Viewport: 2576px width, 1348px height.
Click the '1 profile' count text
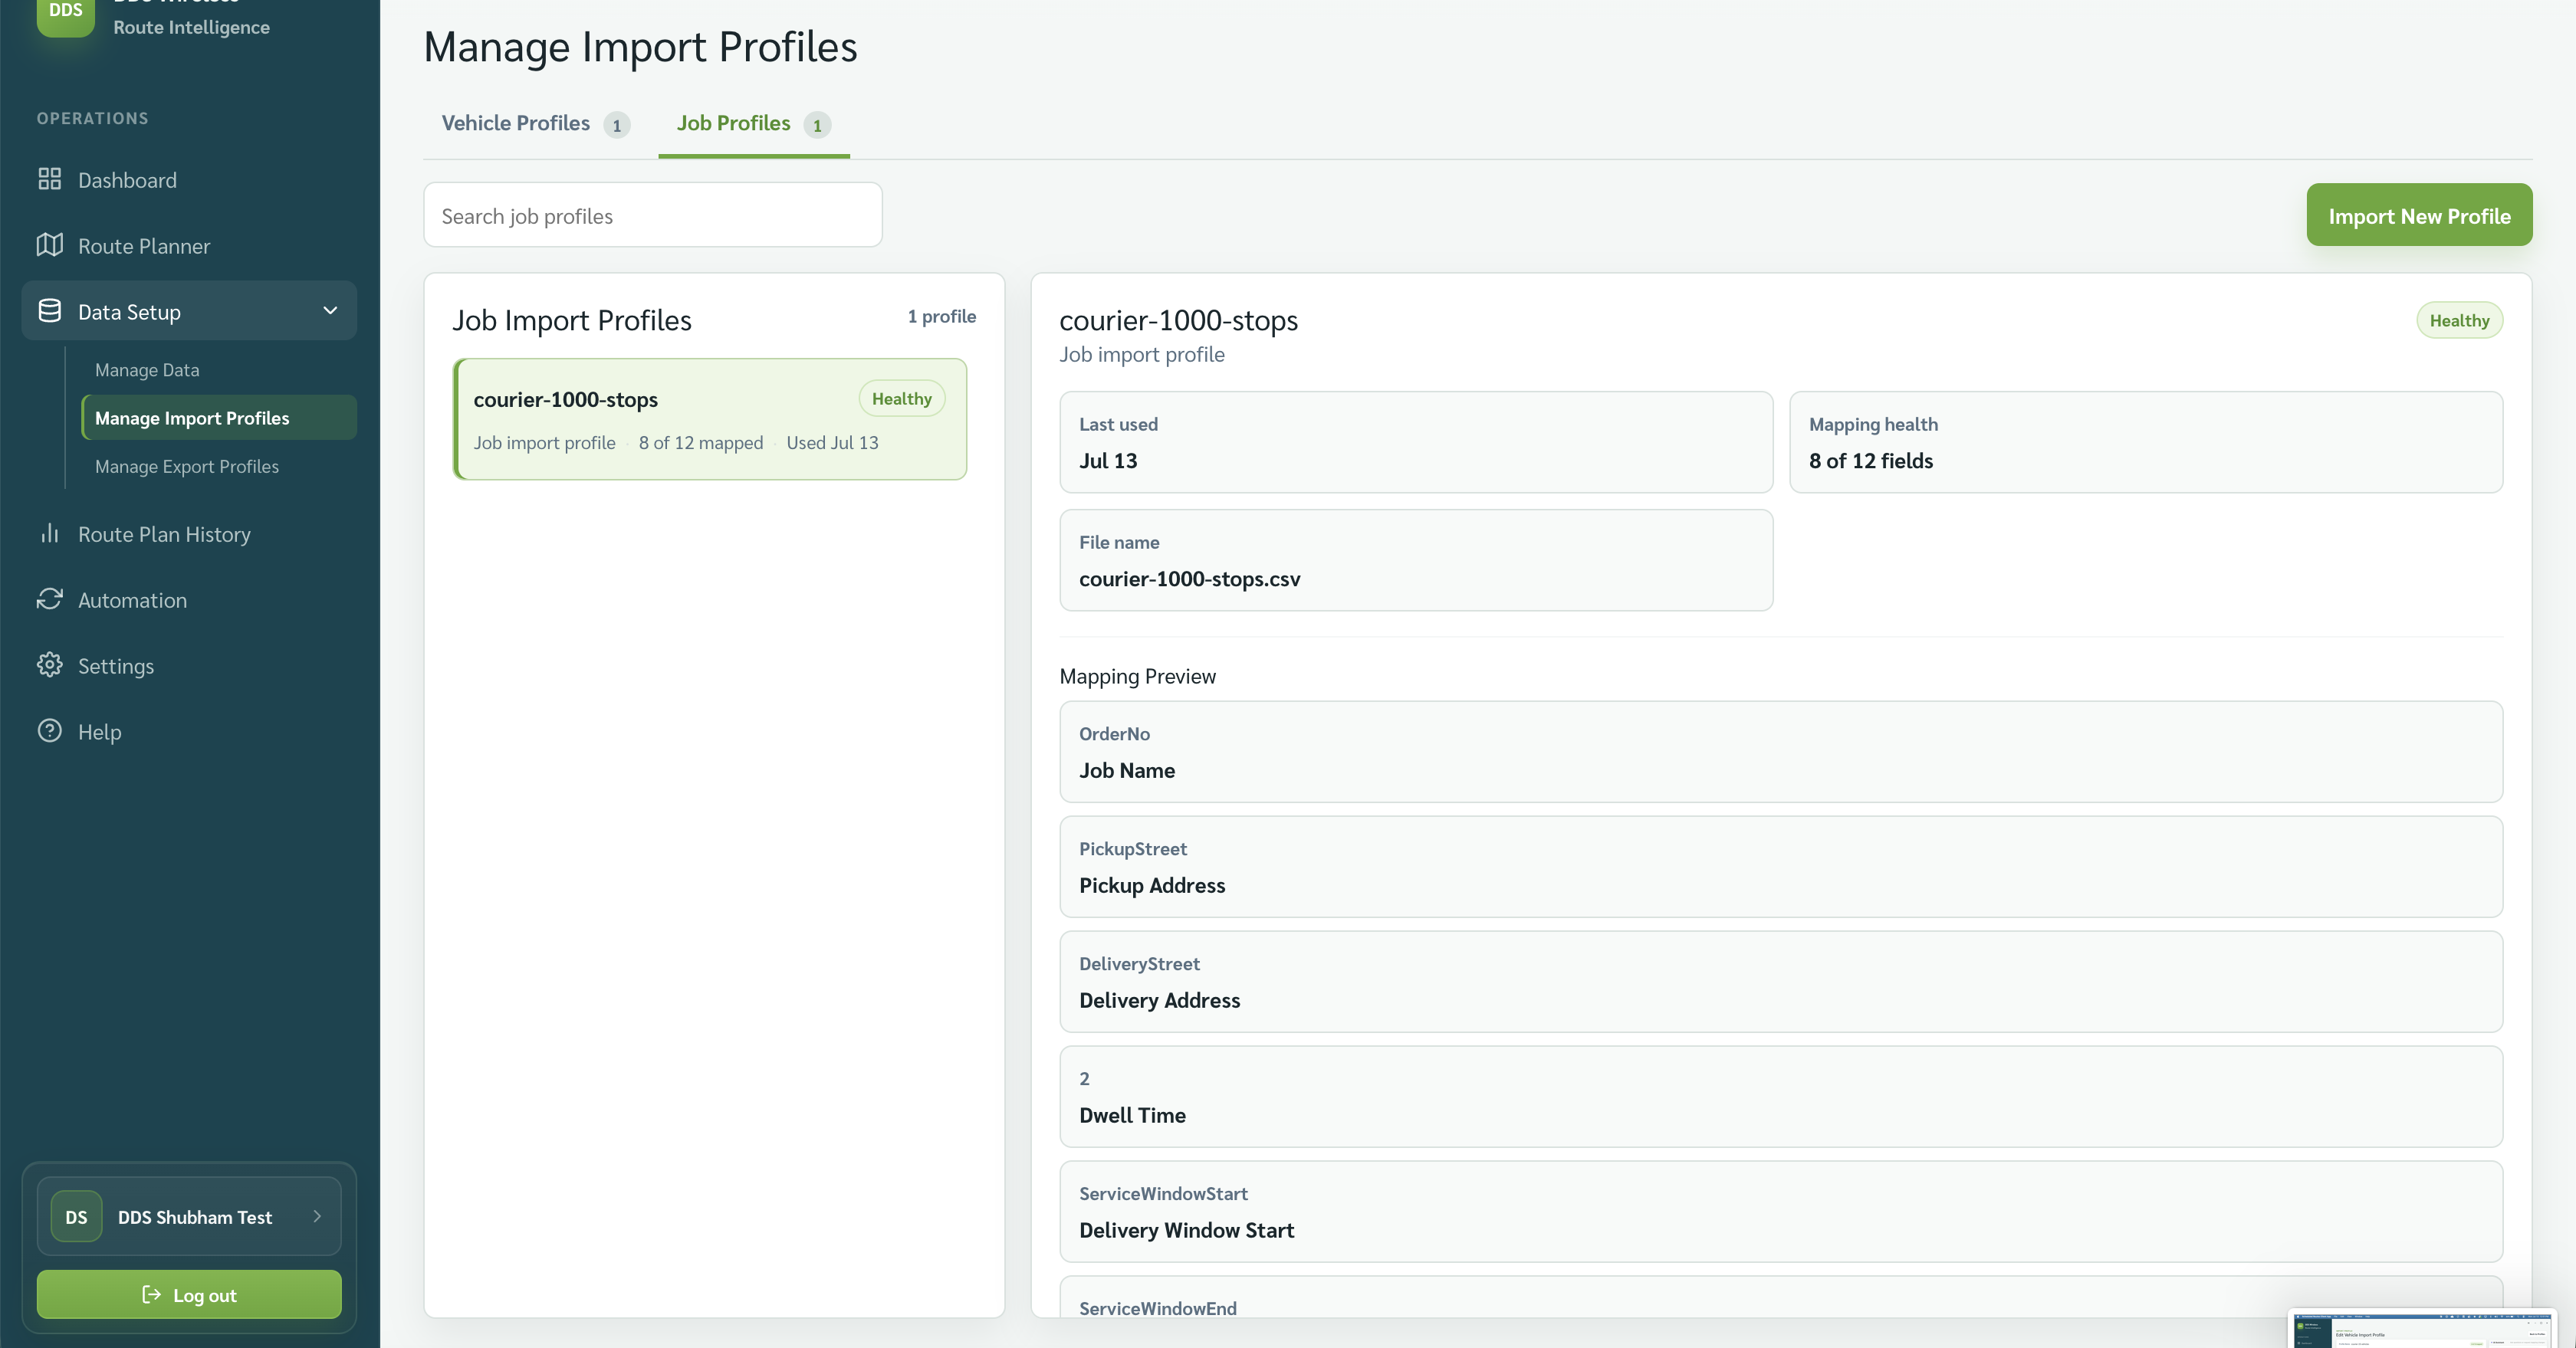click(x=942, y=317)
